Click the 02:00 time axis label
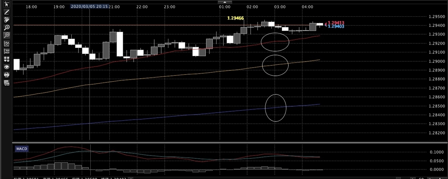This screenshot has height=179, width=448. (252, 7)
